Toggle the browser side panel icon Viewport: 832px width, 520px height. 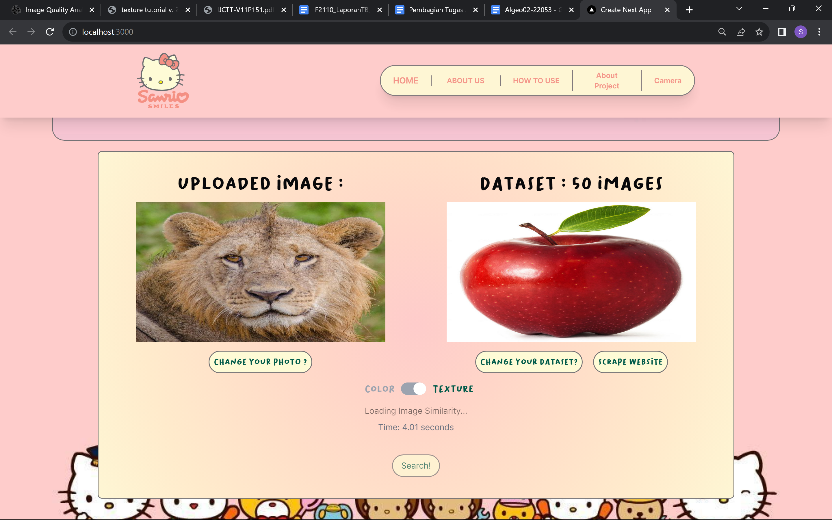coord(782,32)
